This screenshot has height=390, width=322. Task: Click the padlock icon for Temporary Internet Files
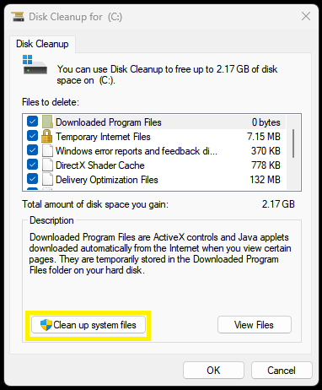47,137
